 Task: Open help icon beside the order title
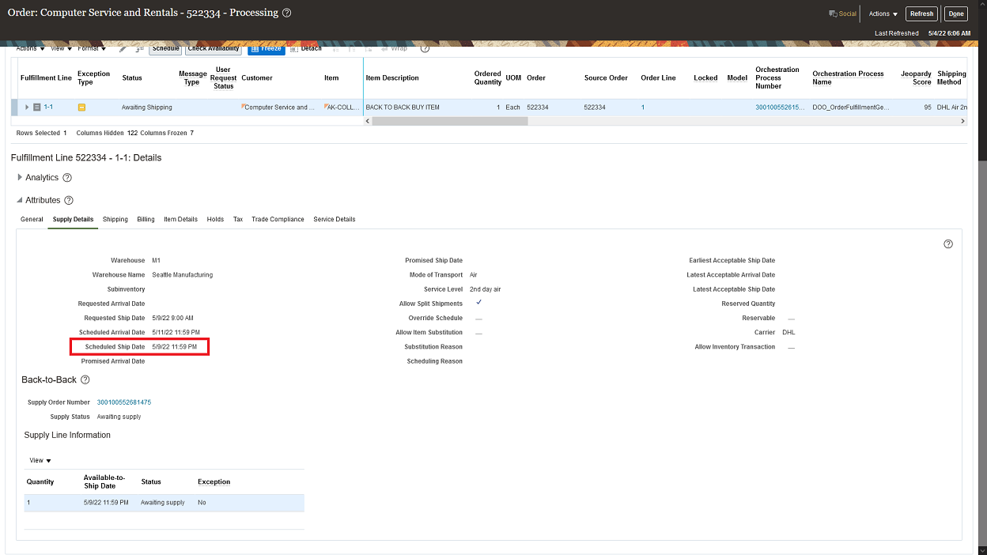click(x=287, y=13)
